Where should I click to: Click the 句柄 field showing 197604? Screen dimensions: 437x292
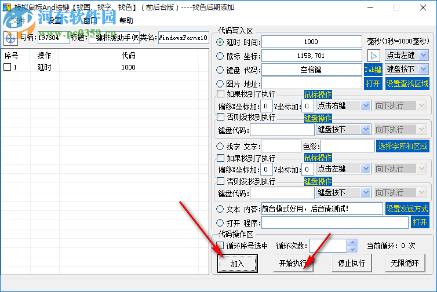coord(53,38)
